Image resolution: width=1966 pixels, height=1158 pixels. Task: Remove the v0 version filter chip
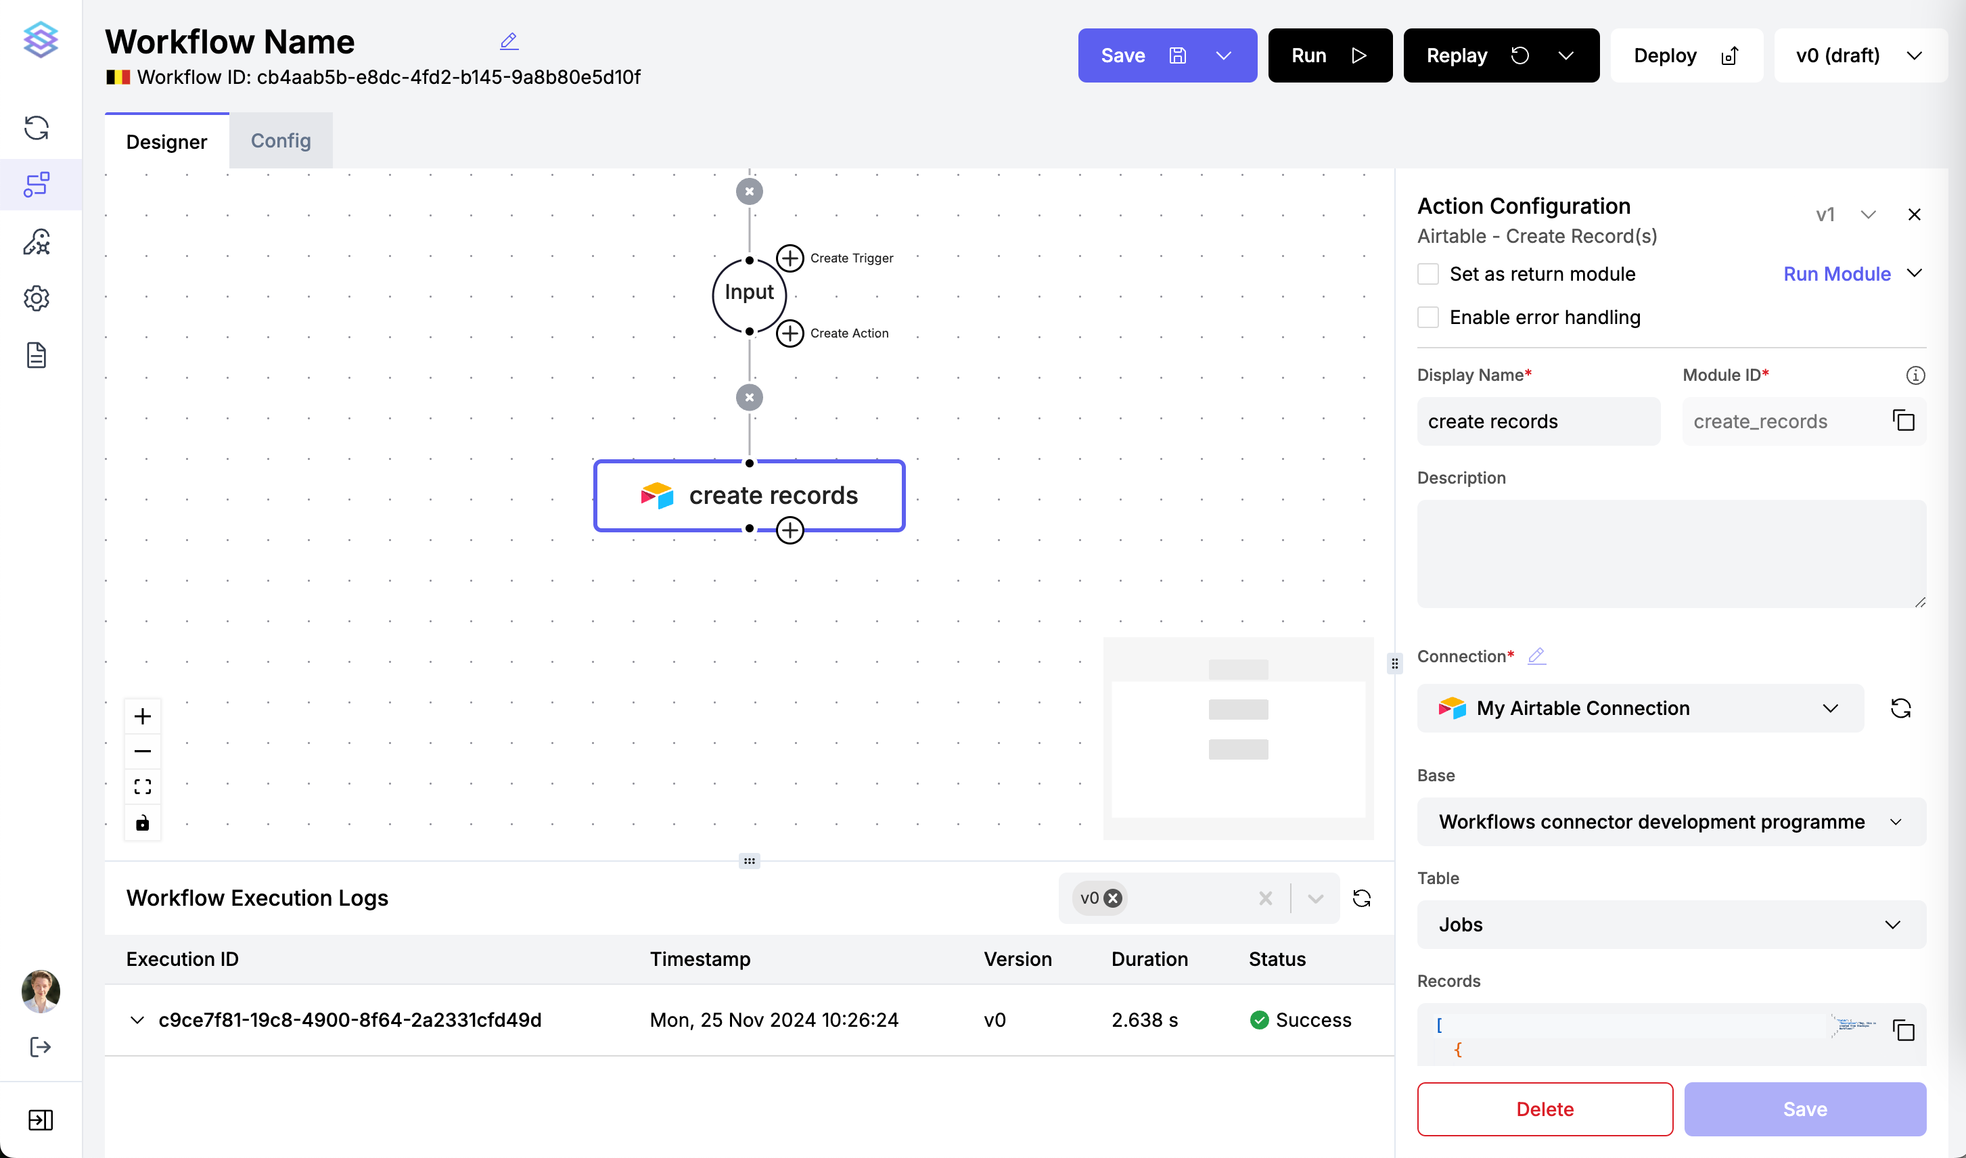tap(1113, 898)
